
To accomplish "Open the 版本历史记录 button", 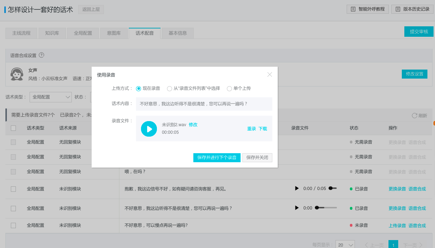I will tap(412, 9).
